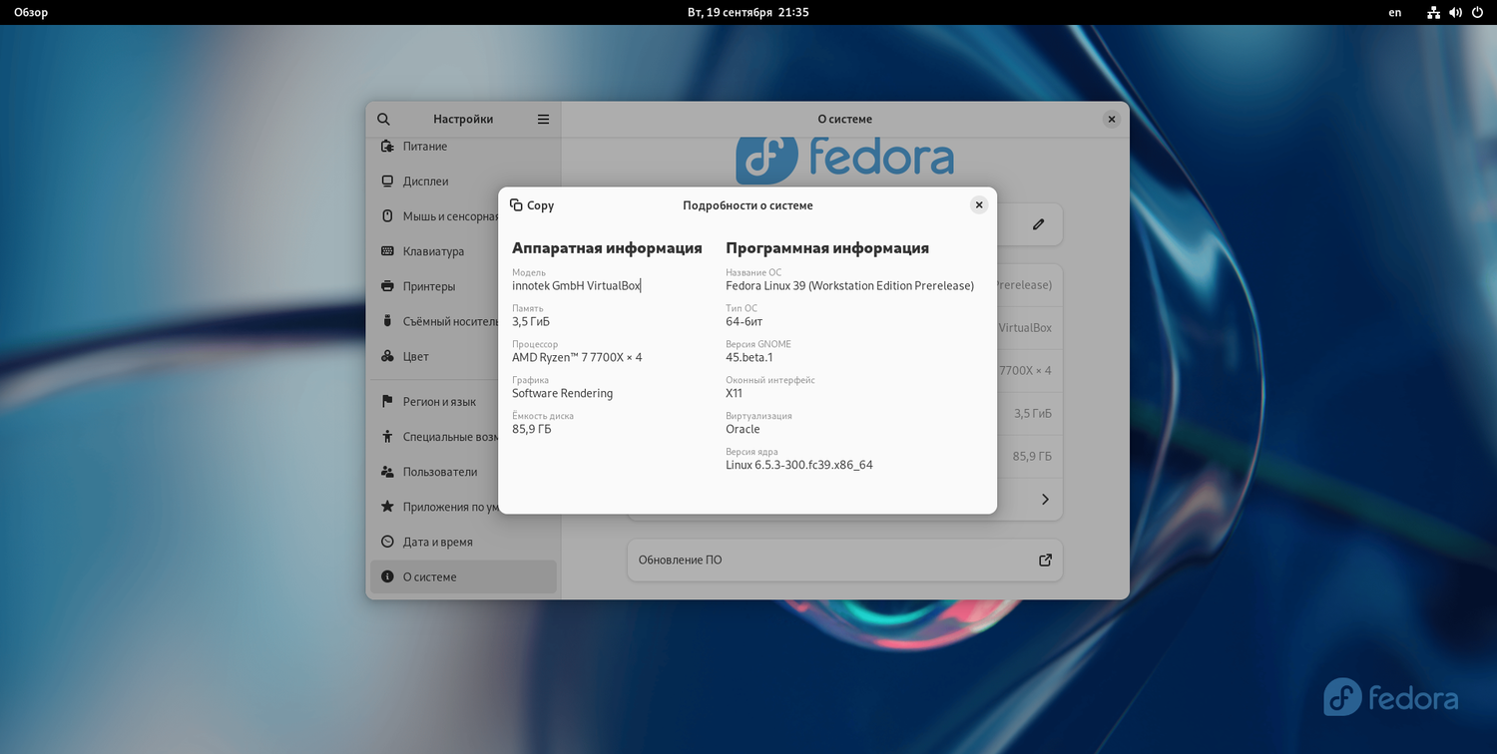
Task: Click Обзор in the top bar
Action: (x=31, y=12)
